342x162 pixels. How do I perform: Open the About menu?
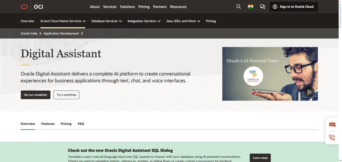click(x=95, y=7)
